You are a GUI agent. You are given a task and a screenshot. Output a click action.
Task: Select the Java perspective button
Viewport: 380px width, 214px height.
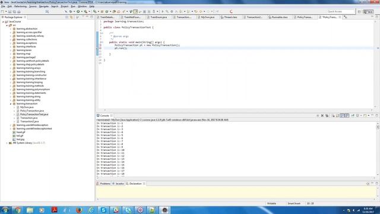point(369,11)
